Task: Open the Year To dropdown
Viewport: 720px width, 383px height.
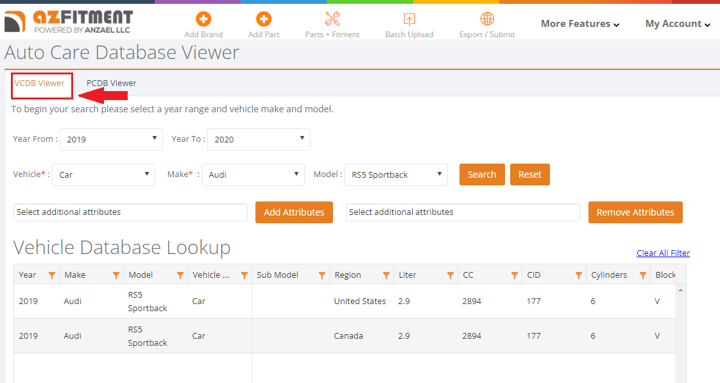Action: [x=259, y=139]
